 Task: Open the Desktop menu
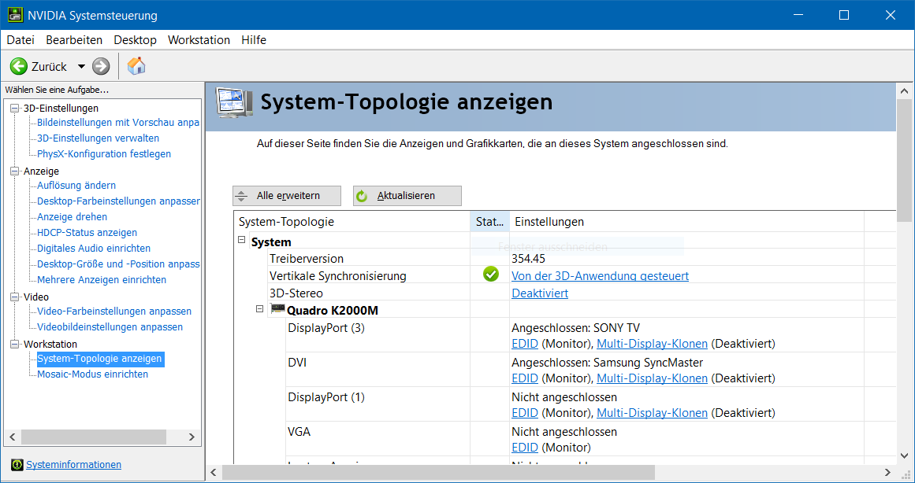(x=135, y=39)
